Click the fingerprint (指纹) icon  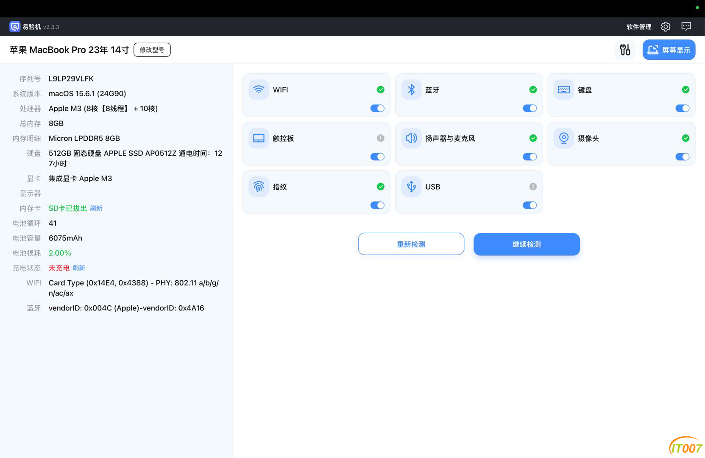tap(259, 187)
